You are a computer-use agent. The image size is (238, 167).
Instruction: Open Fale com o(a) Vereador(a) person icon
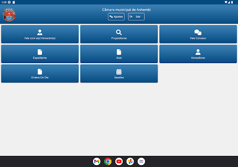click(x=40, y=32)
